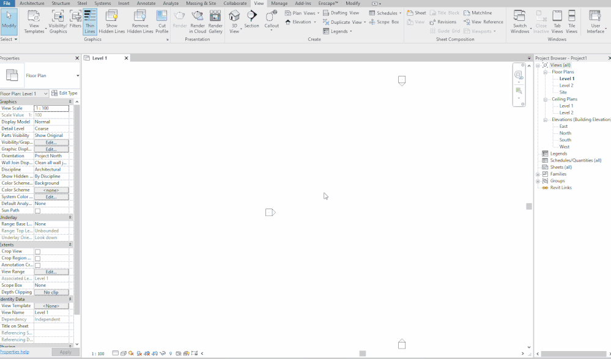The image size is (611, 359).
Task: Open the Collaborate tab
Action: coord(235,3)
